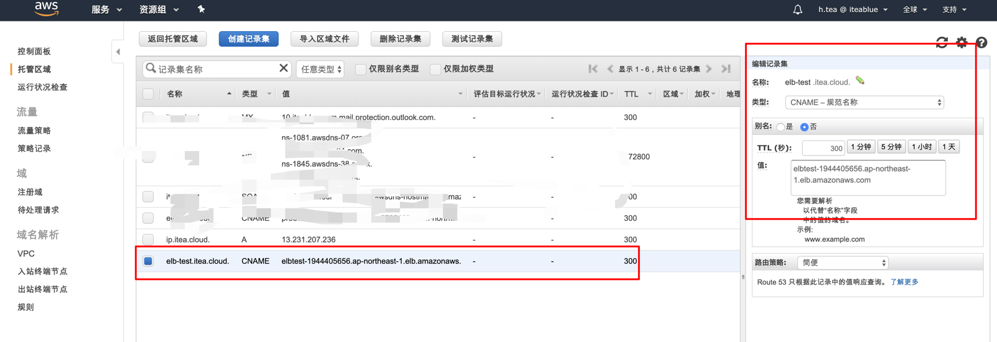The height and width of the screenshot is (342, 997).
Task: Collapse the left navigation sidebar
Action: pyautogui.click(x=118, y=52)
